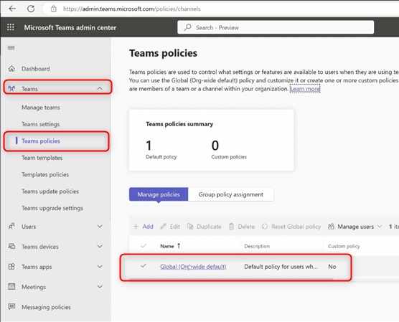Image resolution: width=399 pixels, height=322 pixels.
Task: Click the Description column header
Action: point(257,246)
